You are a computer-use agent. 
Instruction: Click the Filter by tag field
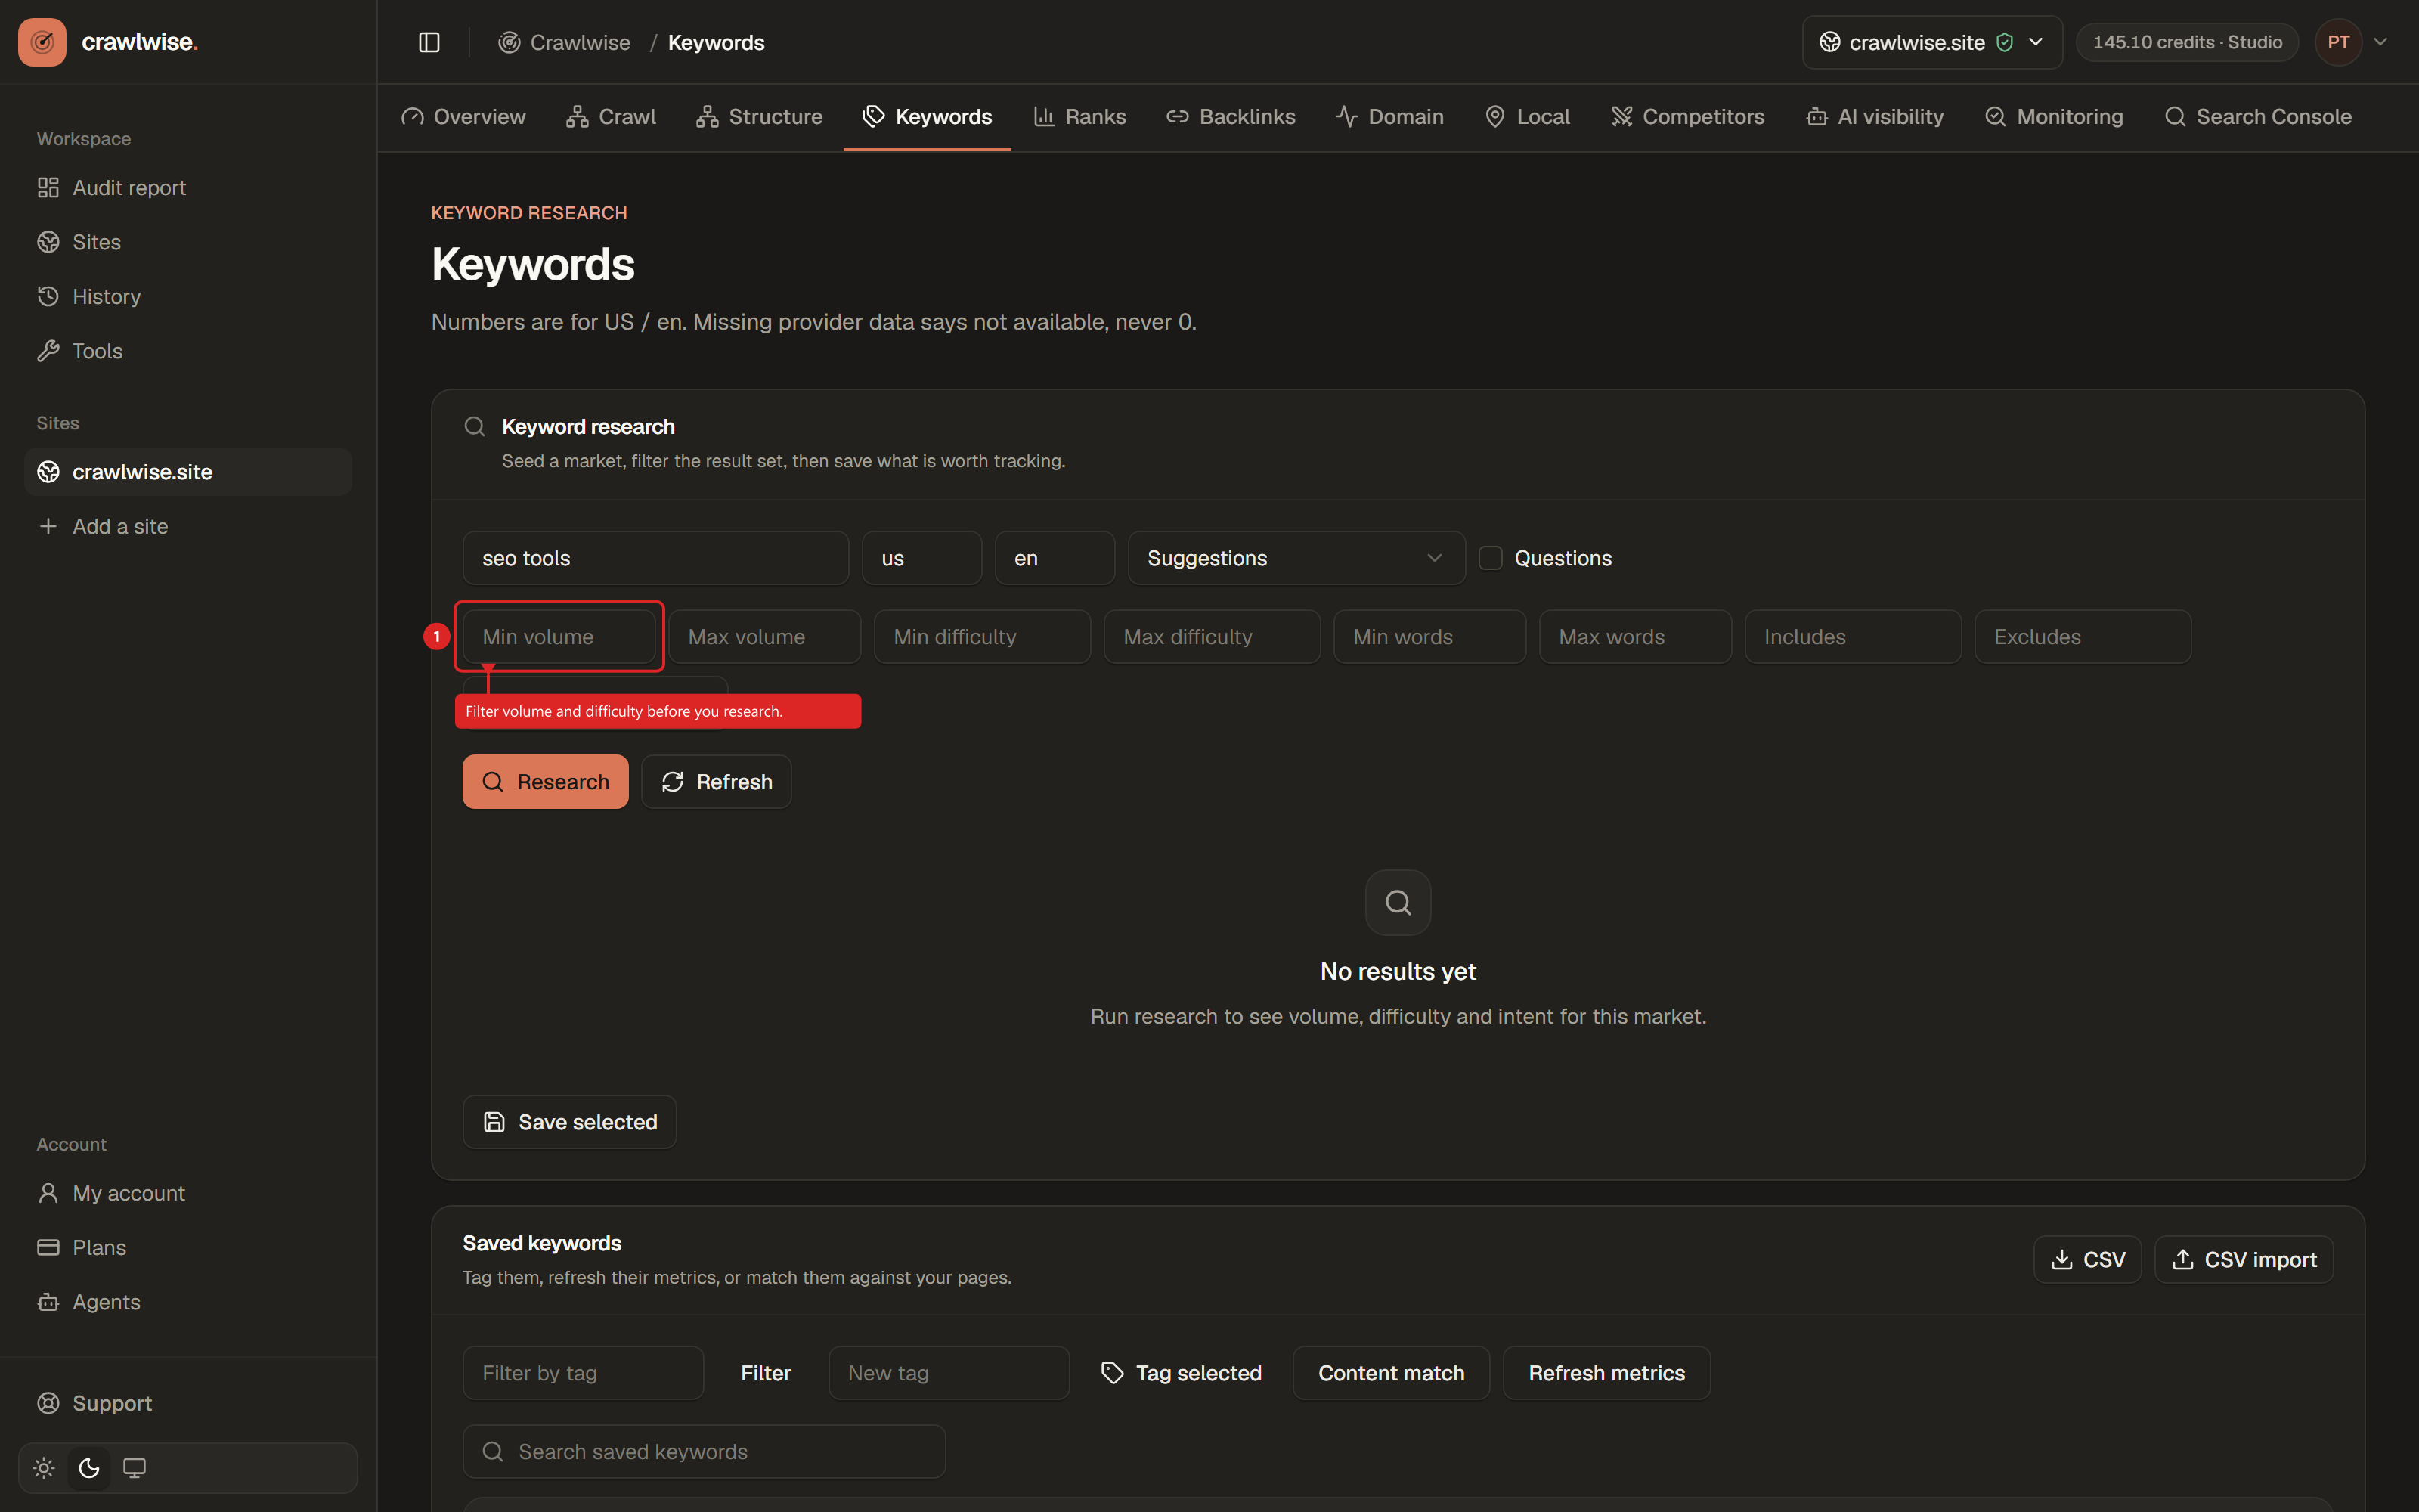pos(583,1373)
